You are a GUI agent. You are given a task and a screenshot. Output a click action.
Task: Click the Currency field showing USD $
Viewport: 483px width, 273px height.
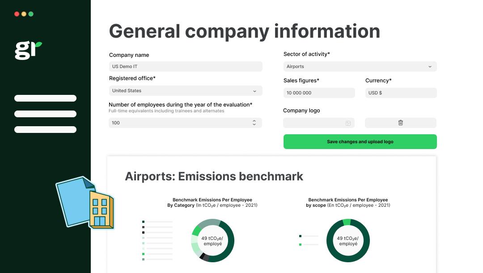coord(401,93)
